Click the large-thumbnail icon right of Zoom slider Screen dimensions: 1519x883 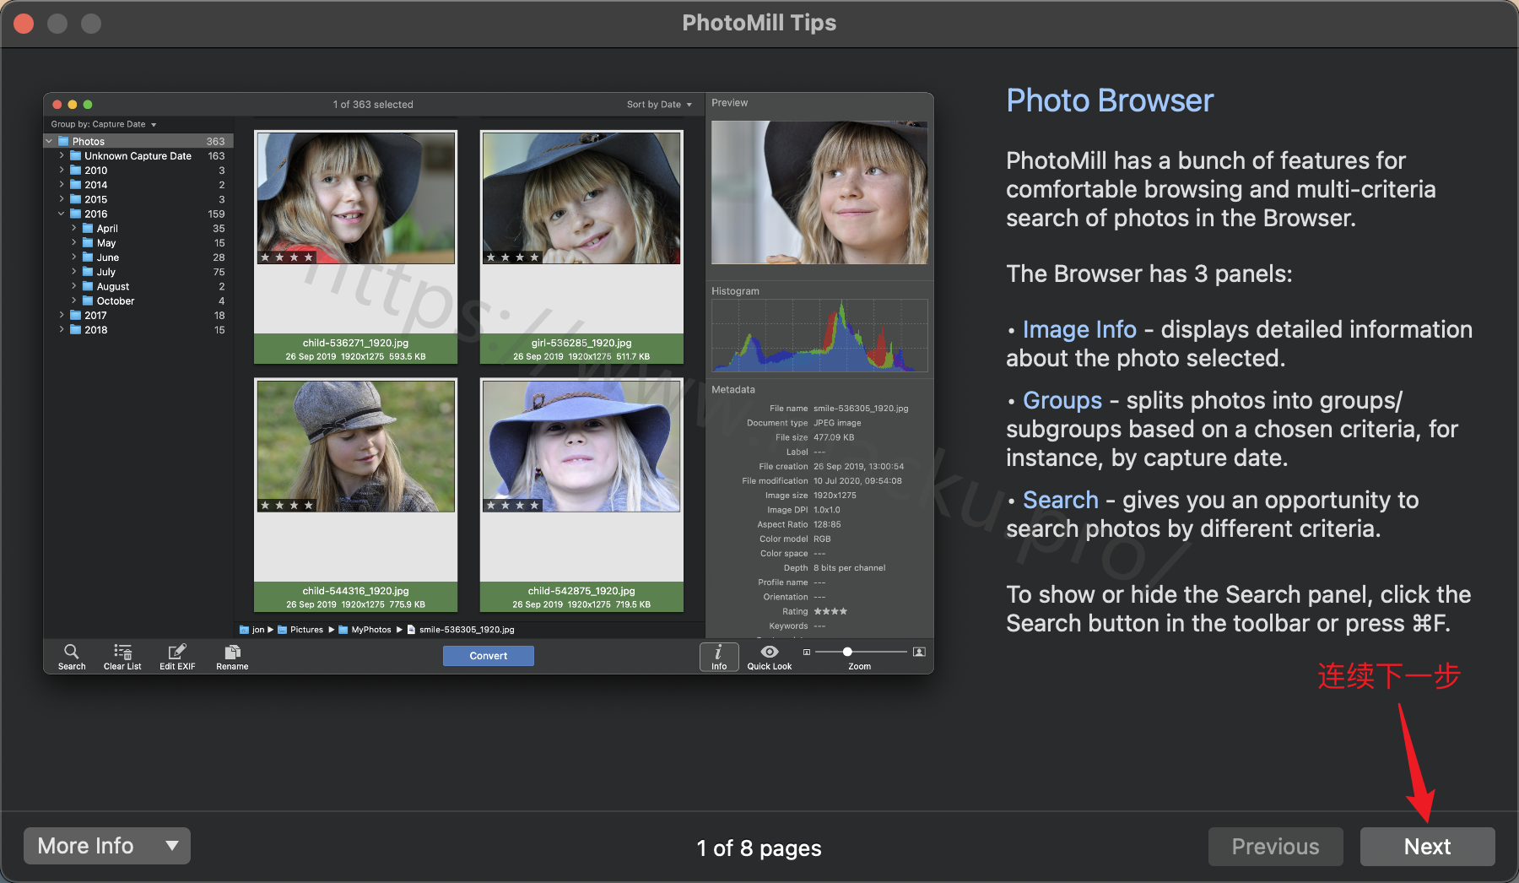919,652
